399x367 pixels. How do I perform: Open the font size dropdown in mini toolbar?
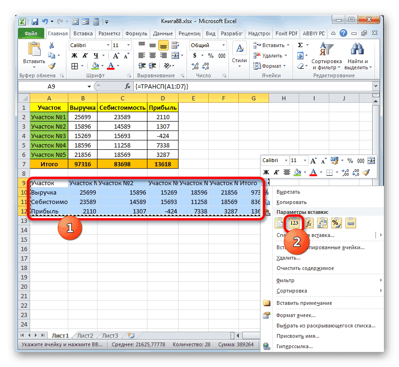pos(305,161)
